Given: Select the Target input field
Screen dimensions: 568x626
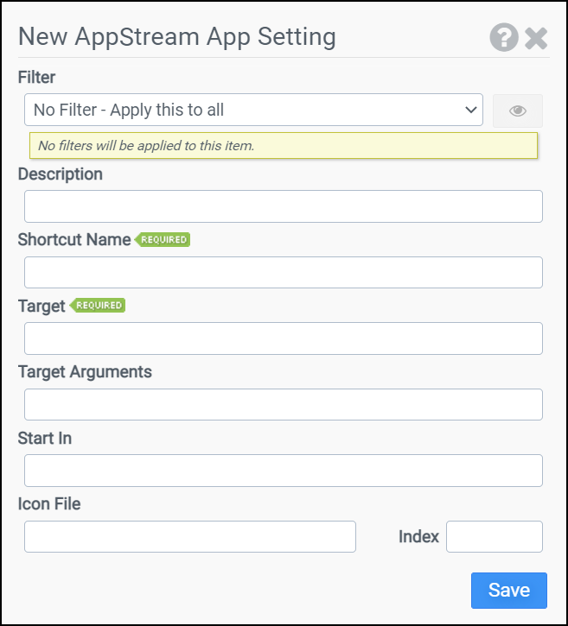Looking at the screenshot, I should (283, 338).
